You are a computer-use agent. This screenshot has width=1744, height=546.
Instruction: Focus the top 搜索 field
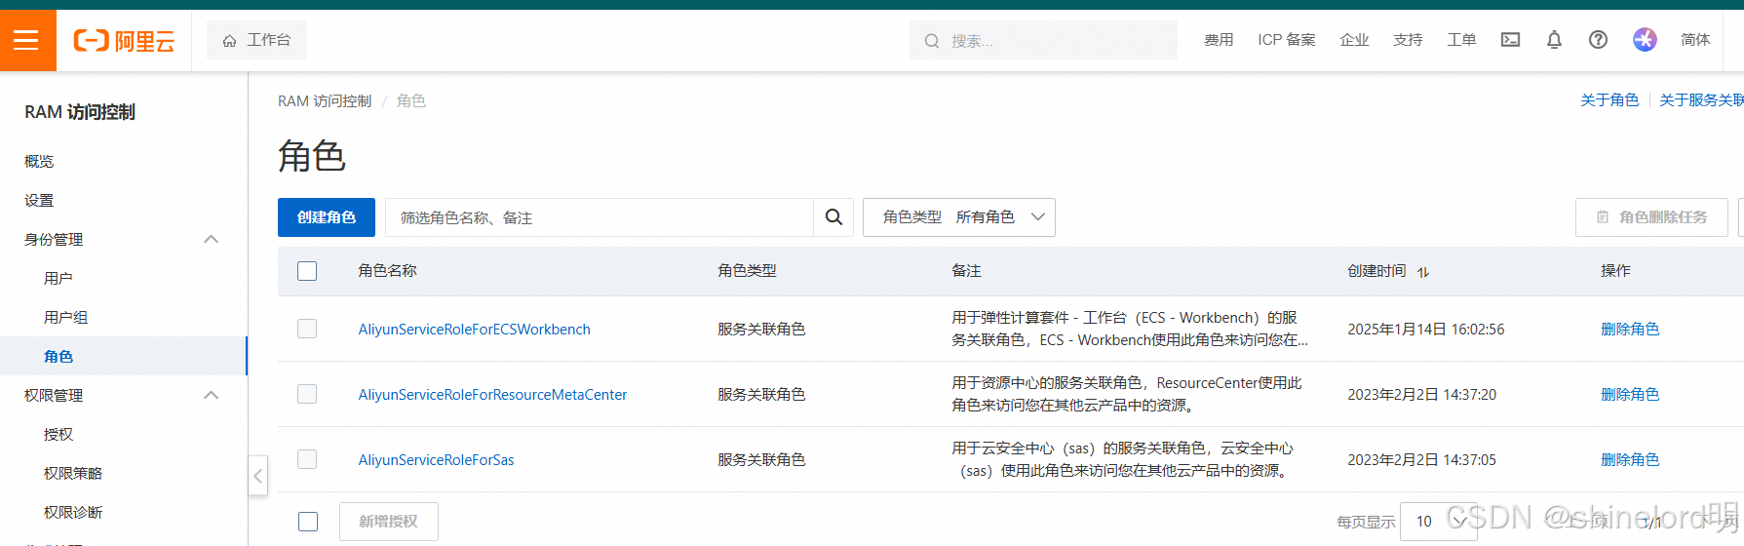click(x=1043, y=40)
